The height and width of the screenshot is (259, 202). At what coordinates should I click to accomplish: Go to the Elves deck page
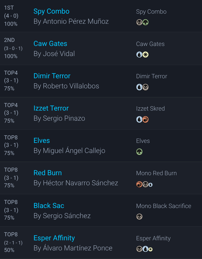click(x=42, y=140)
